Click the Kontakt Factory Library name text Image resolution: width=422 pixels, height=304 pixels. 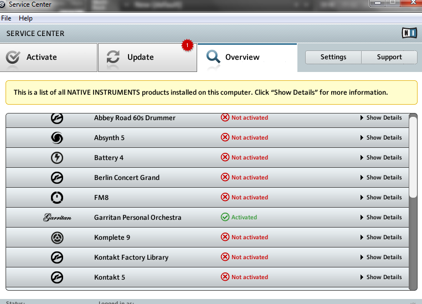tap(131, 257)
